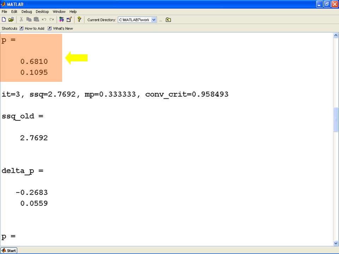Click the value 0.1095 in output

coord(34,72)
